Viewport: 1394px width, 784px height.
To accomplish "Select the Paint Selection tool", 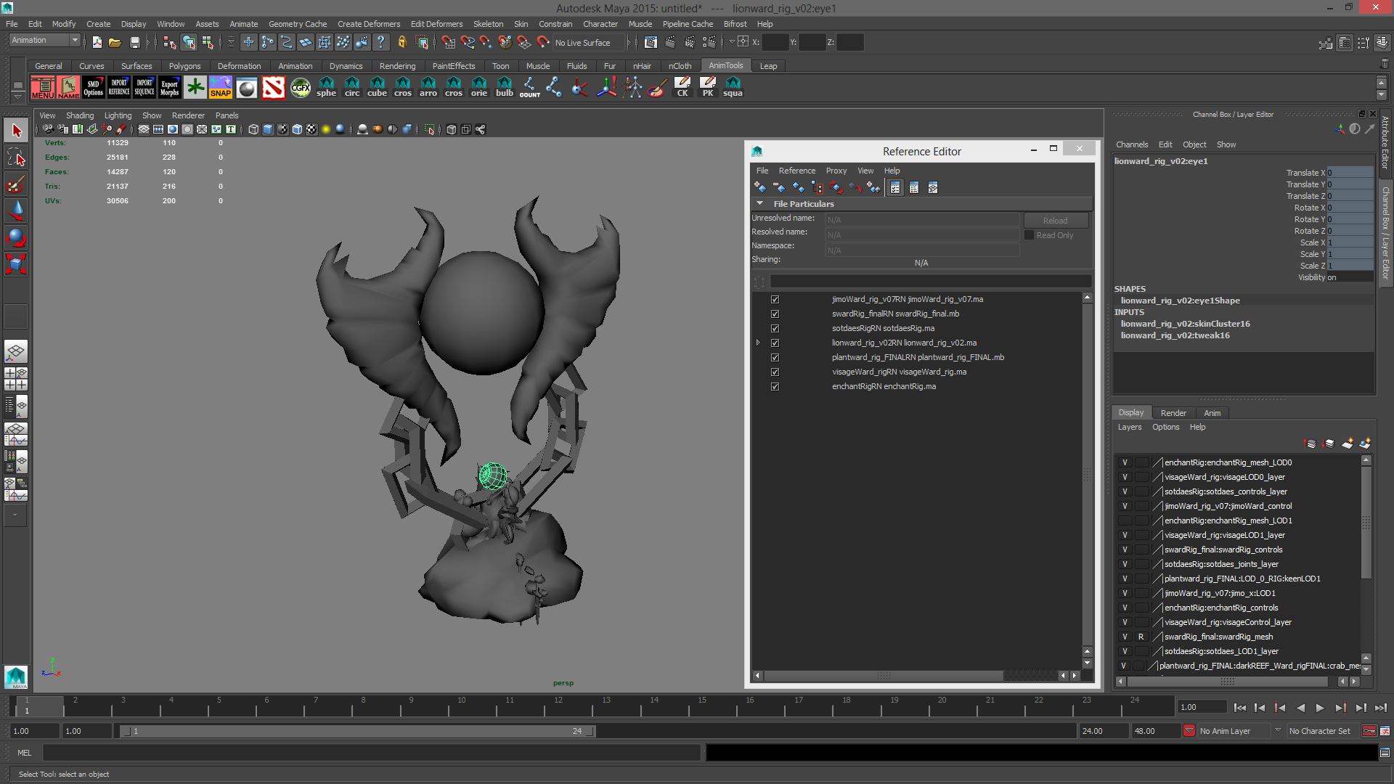I will click(x=16, y=184).
